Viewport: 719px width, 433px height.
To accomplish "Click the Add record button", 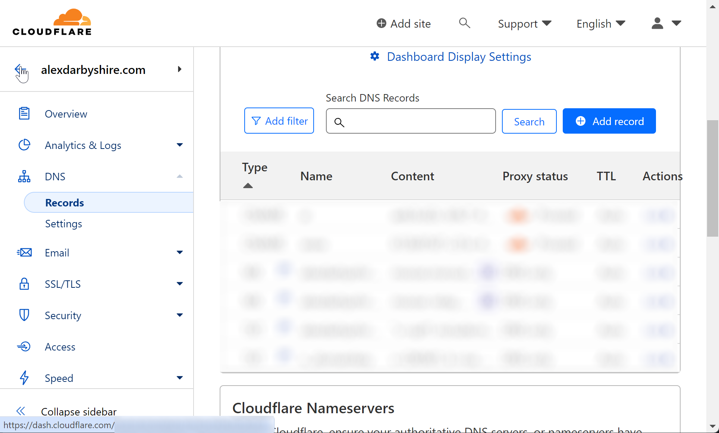I will [609, 121].
